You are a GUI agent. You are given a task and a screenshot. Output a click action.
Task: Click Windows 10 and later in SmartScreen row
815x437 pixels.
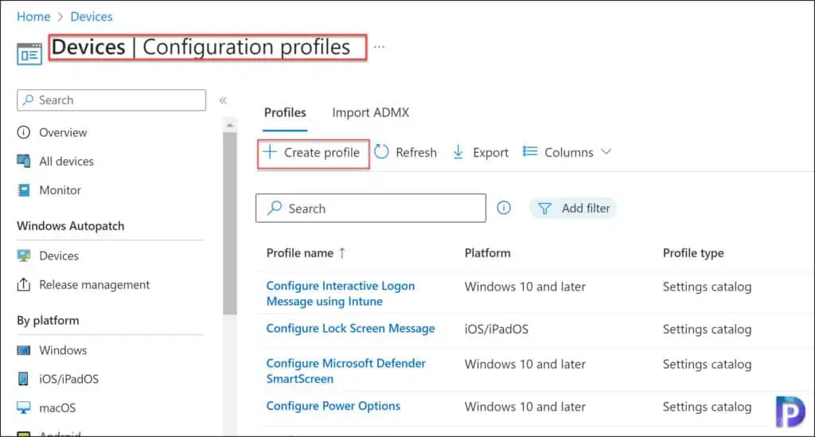[525, 365]
